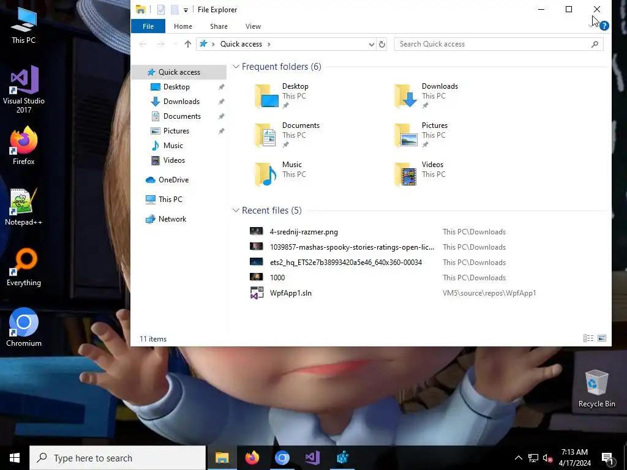Select Desktop in navigation pane
This screenshot has height=470, width=627.
(176, 87)
